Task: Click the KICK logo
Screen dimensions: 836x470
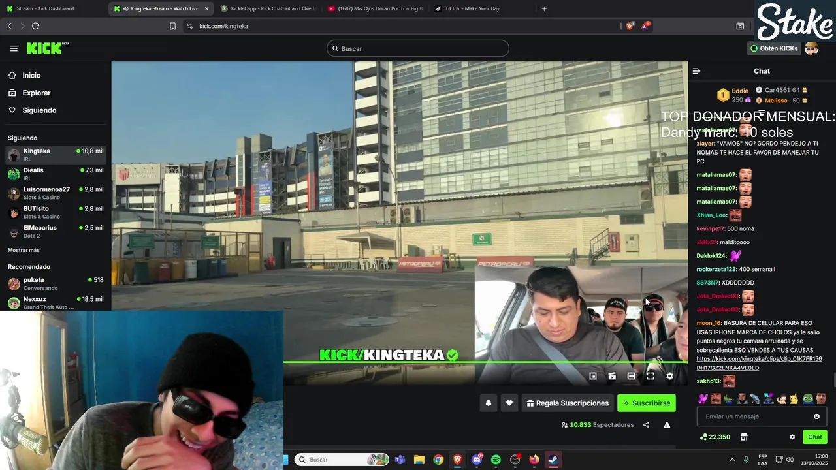Action: [x=48, y=48]
